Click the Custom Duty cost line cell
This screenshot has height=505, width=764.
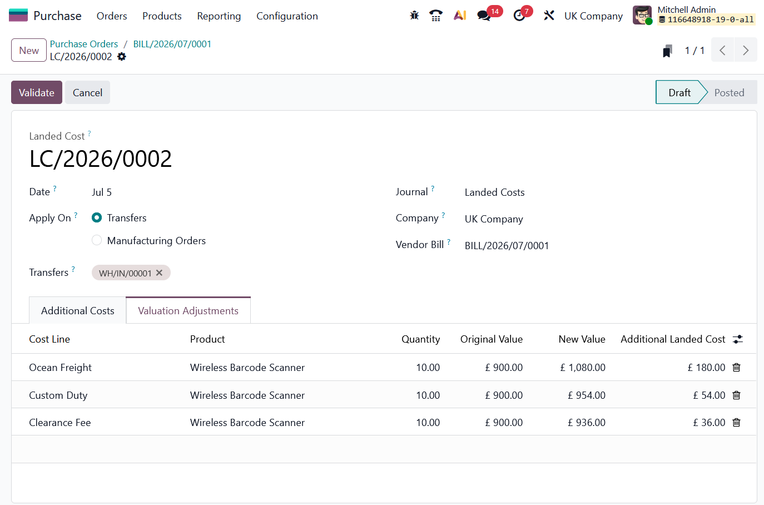click(58, 395)
